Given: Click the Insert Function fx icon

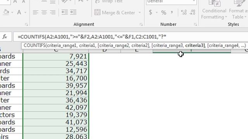Looking at the screenshot, I should point(5,37).
